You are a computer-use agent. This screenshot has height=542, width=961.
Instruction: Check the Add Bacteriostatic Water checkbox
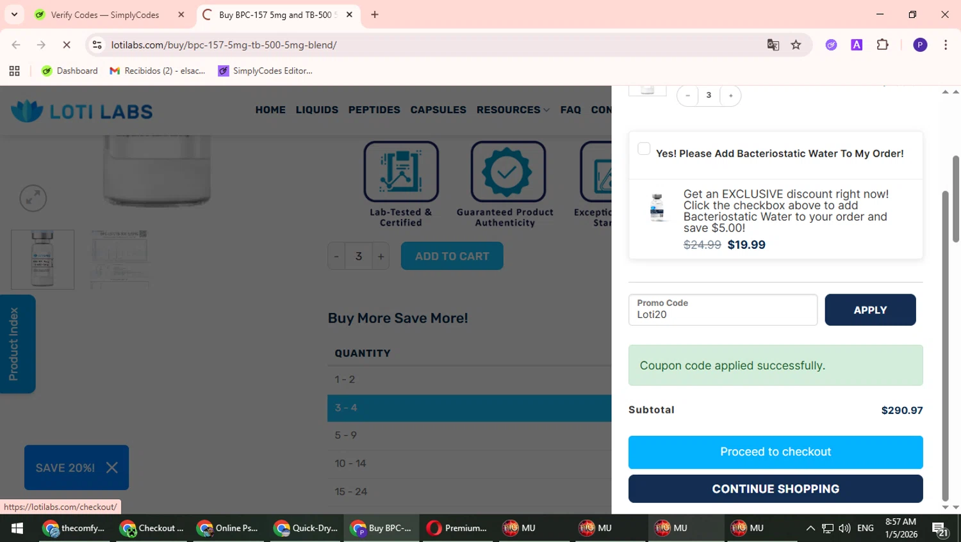point(644,148)
